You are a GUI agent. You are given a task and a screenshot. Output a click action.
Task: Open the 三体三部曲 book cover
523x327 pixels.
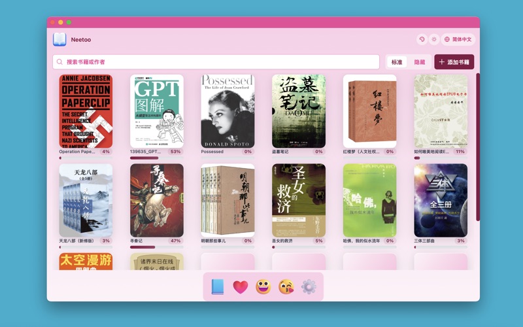[x=441, y=200]
